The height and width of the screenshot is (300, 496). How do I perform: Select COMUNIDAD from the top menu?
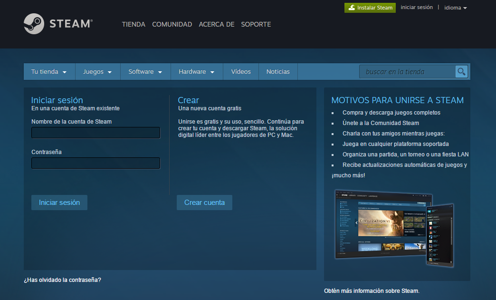pos(172,24)
